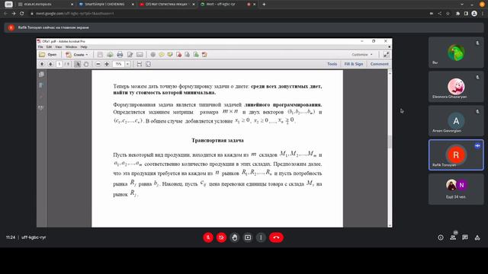Zoom in with plus button
The height and width of the screenshot is (274, 488).
click(x=107, y=64)
